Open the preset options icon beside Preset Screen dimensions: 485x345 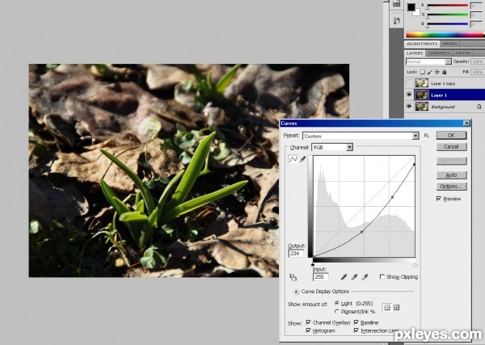[x=427, y=136]
